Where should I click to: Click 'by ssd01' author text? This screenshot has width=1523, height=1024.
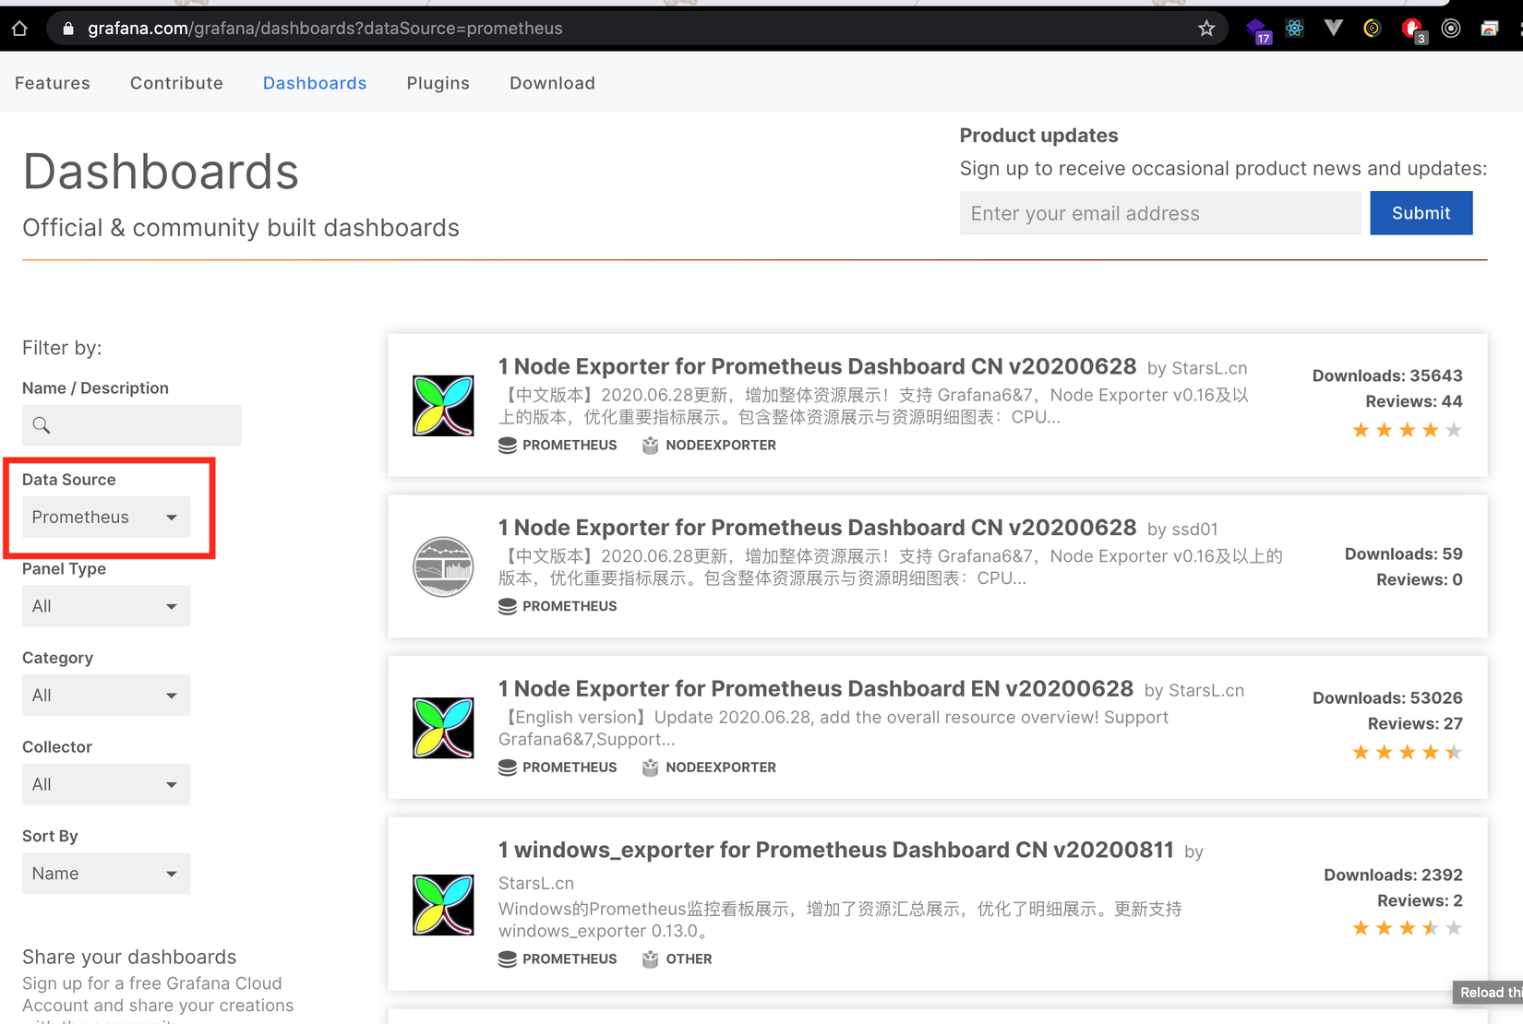pyautogui.click(x=1182, y=530)
